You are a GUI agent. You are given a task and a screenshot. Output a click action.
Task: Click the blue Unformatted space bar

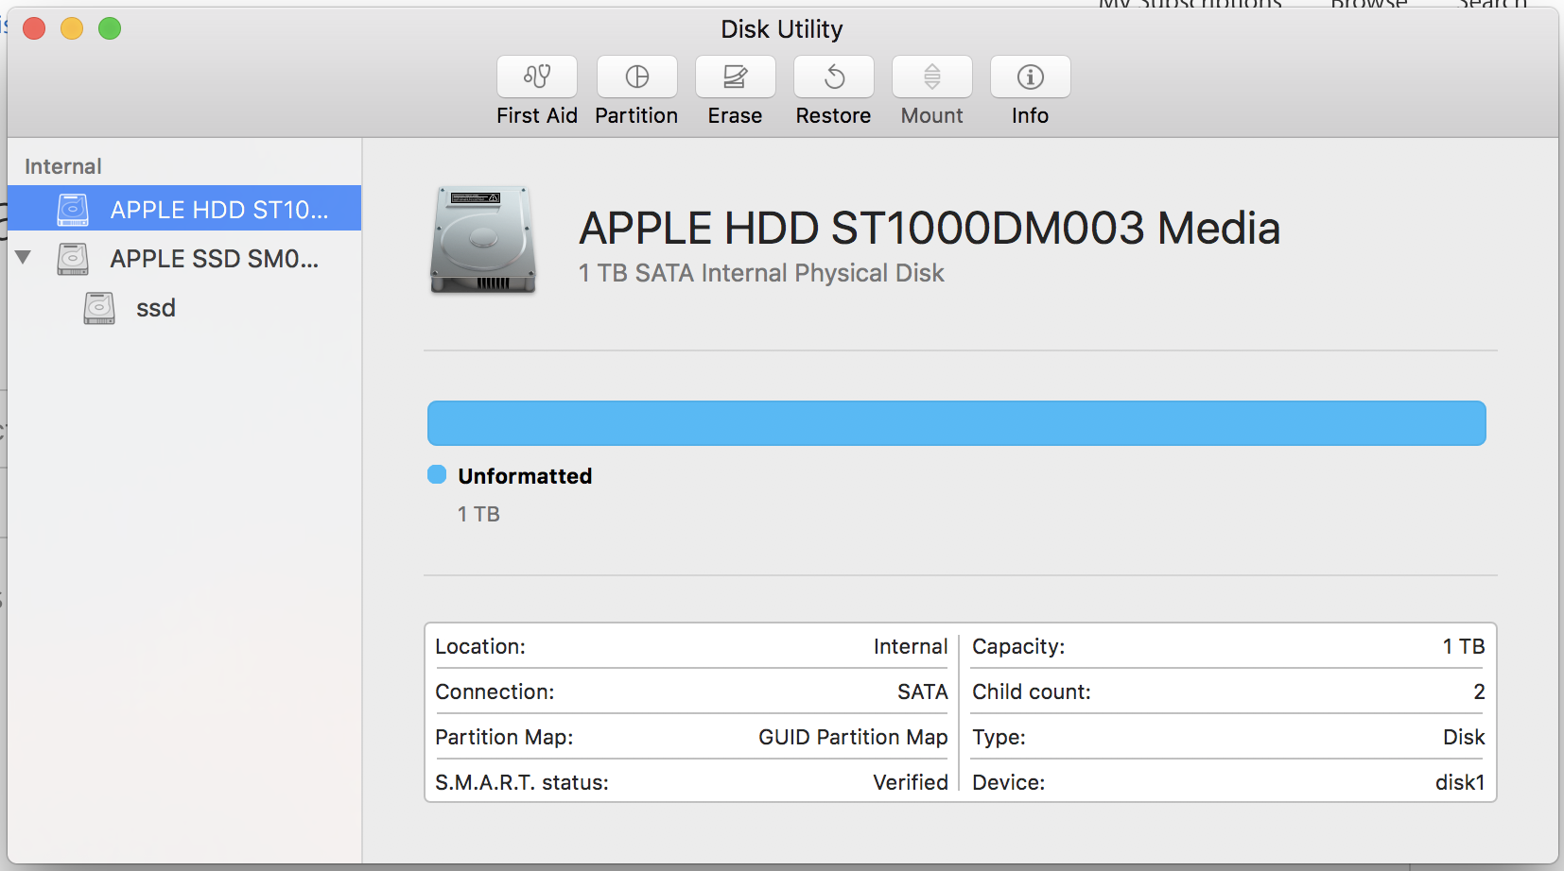955,422
